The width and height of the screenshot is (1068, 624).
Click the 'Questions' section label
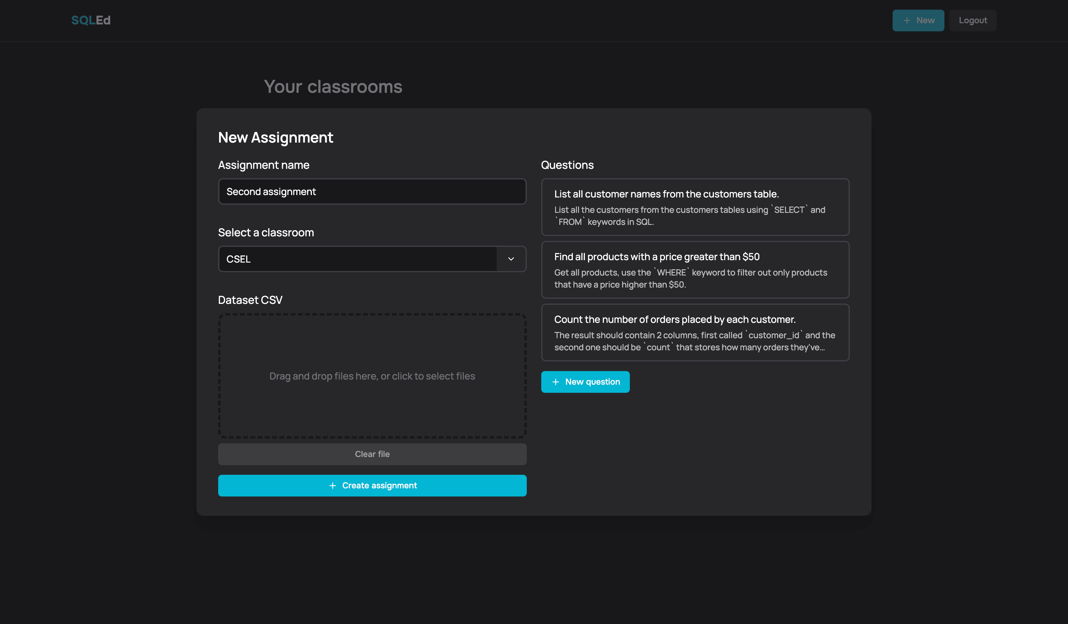567,165
